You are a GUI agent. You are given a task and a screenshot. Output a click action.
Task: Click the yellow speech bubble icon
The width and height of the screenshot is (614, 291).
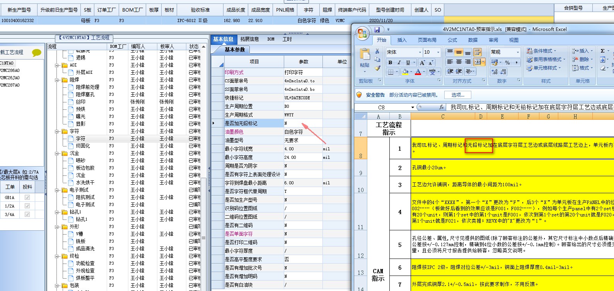click(x=37, y=53)
